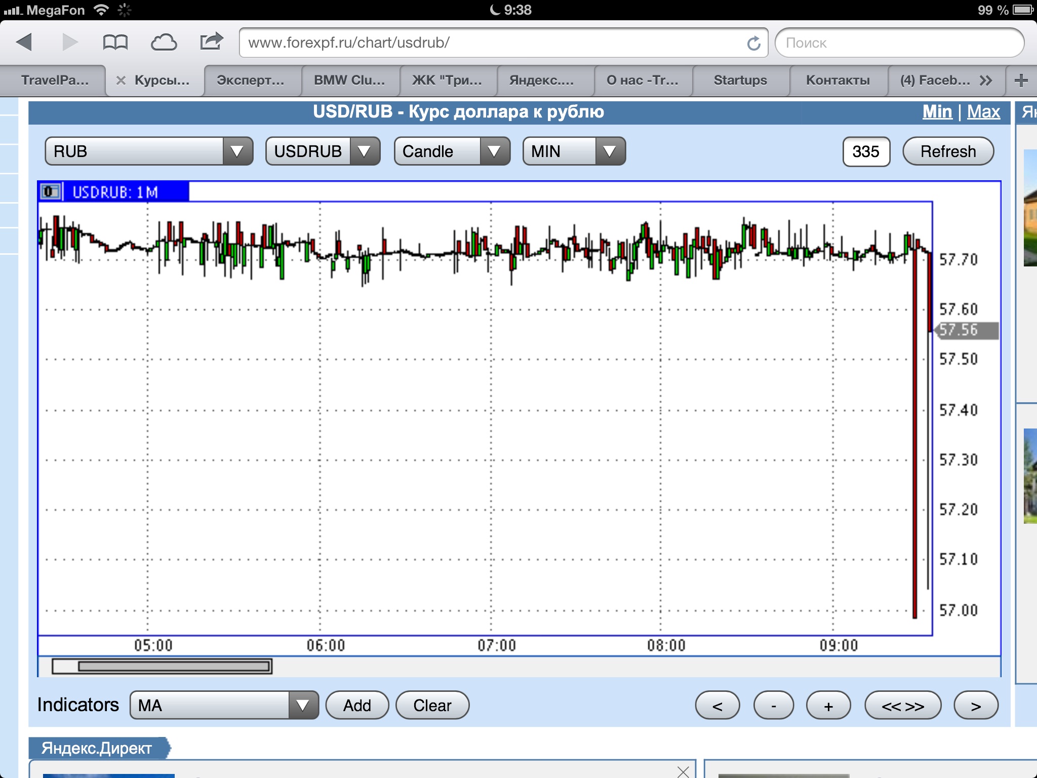Tap the URL address field

(503, 43)
